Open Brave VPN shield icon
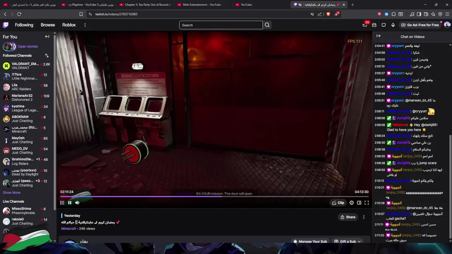Viewport: 452px width, 254px height. point(440,14)
